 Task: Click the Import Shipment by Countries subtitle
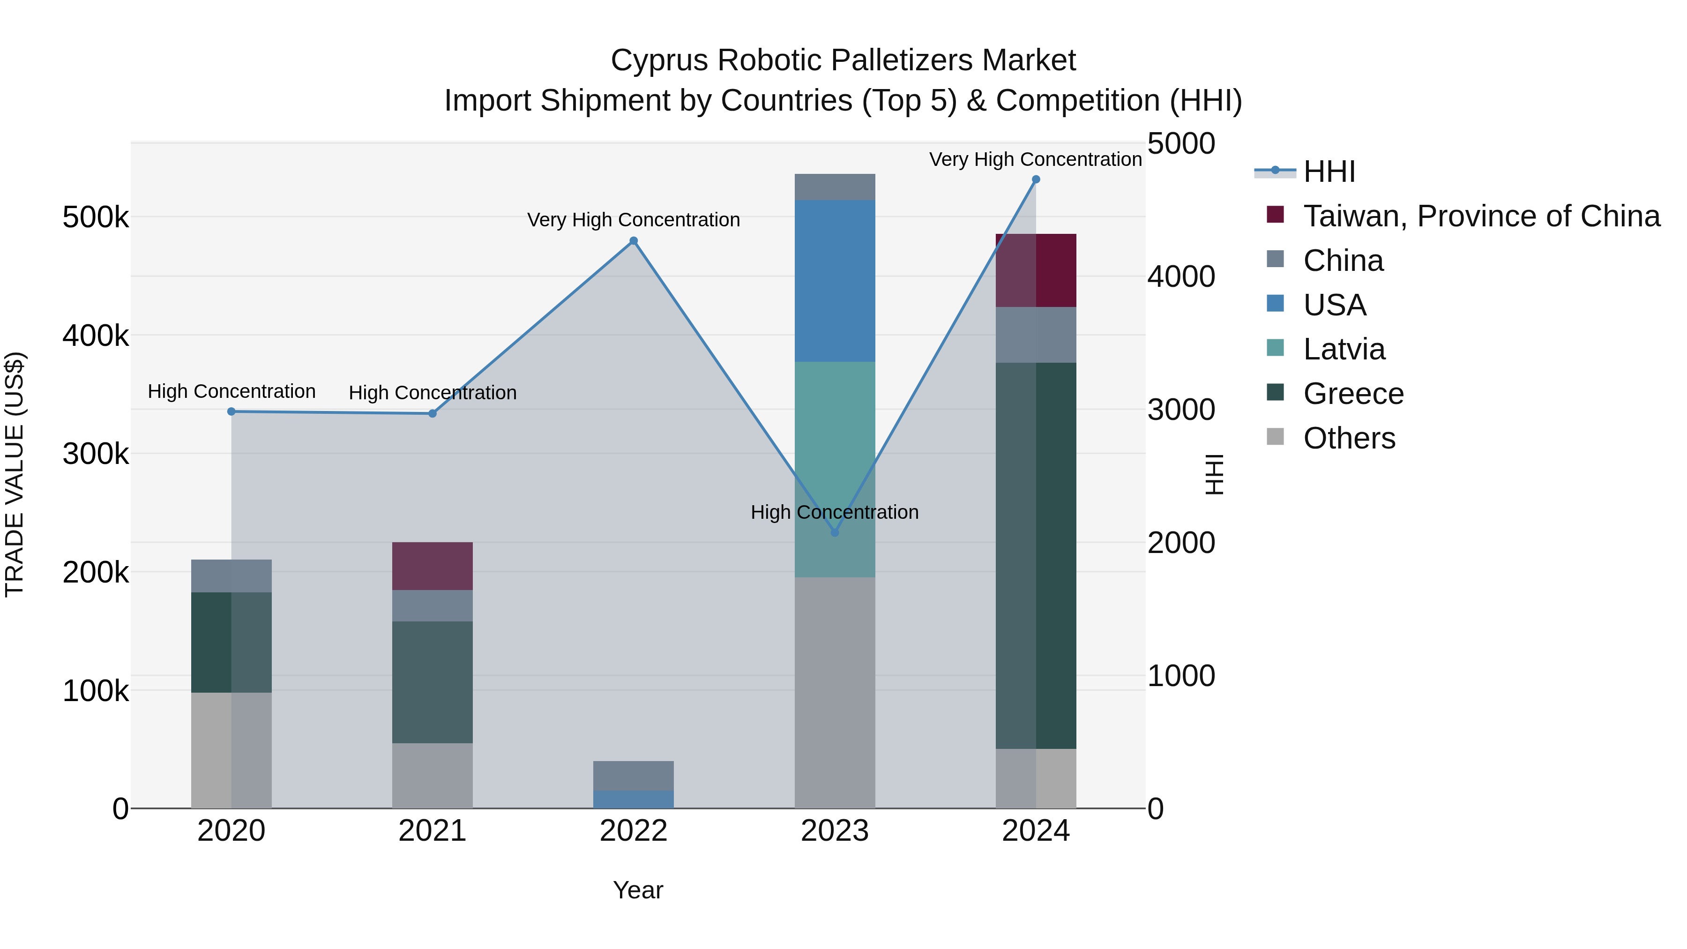click(843, 101)
